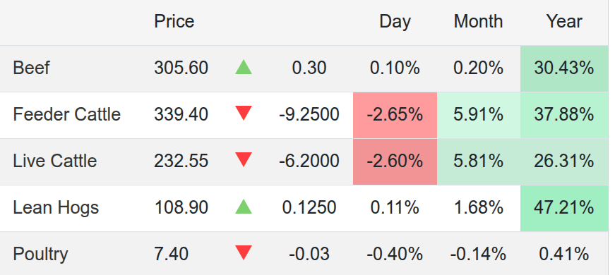Viewport: 615px width, 275px height.
Task: Click the Poultry price 7.40
Action: (171, 255)
